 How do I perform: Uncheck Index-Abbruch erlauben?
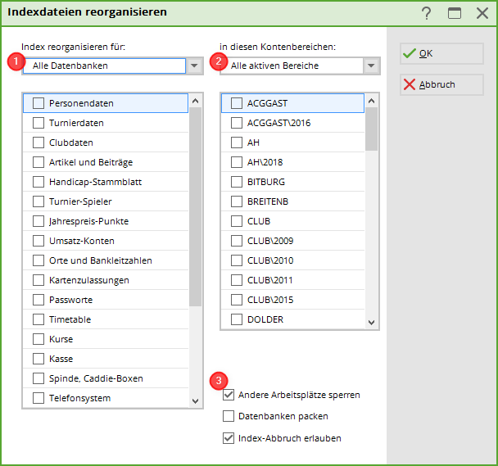[229, 438]
